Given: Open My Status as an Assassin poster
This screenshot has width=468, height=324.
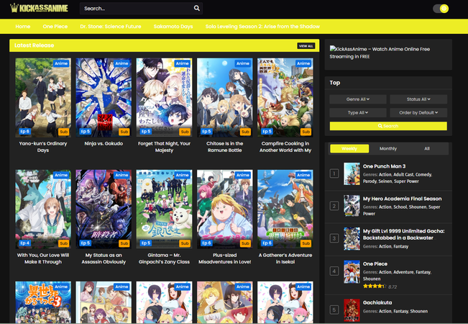Looking at the screenshot, I should [104, 210].
